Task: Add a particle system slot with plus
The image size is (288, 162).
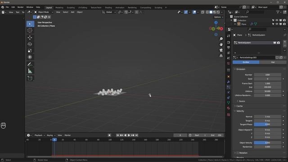Action: [x=285, y=42]
